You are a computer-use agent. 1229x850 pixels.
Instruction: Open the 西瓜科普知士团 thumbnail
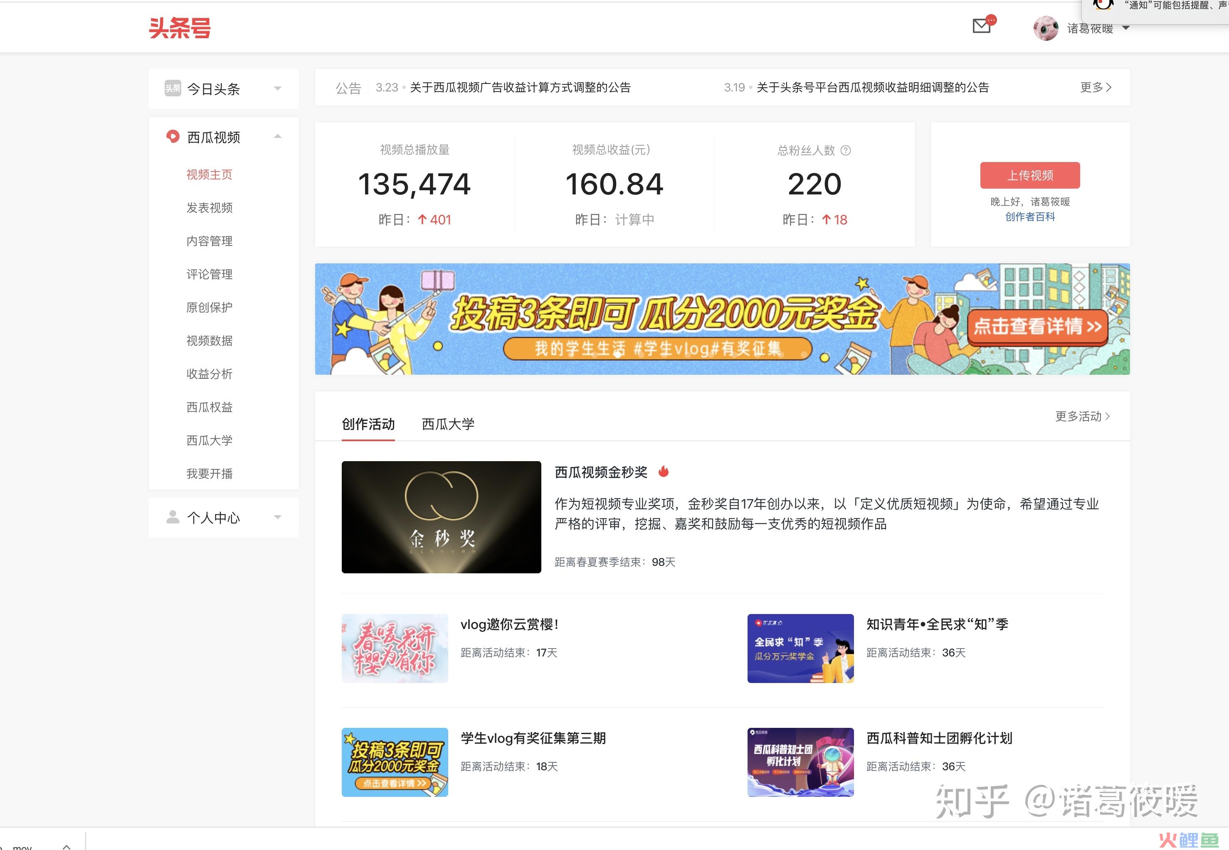pyautogui.click(x=800, y=763)
